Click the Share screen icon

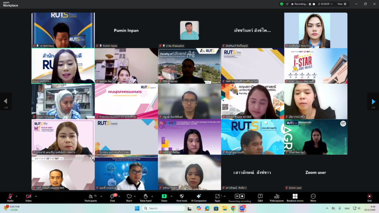coord(164,196)
